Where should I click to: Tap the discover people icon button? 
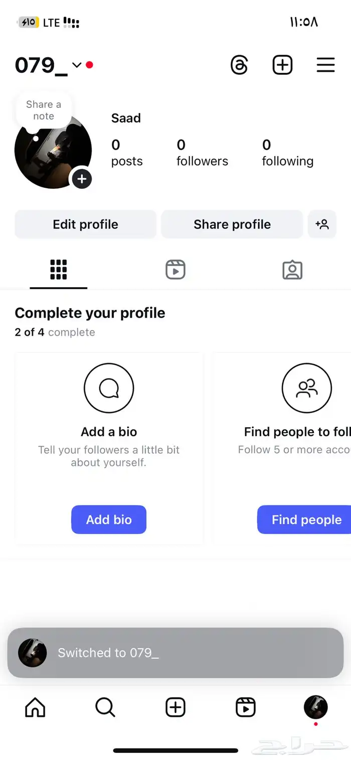click(322, 224)
